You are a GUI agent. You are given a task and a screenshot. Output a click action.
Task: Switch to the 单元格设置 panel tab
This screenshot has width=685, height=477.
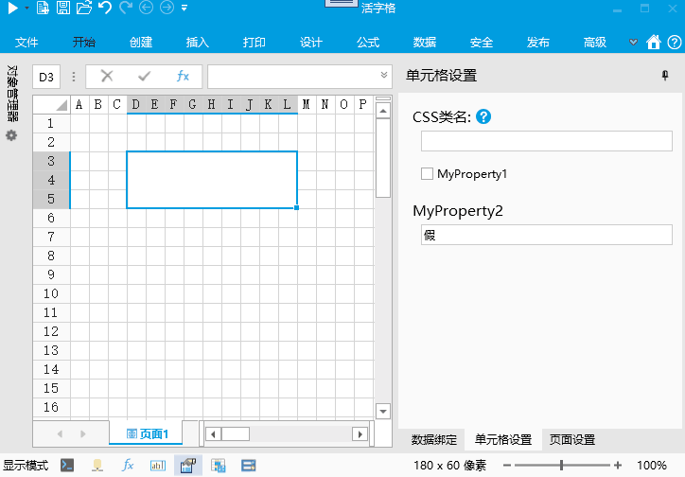[503, 439]
